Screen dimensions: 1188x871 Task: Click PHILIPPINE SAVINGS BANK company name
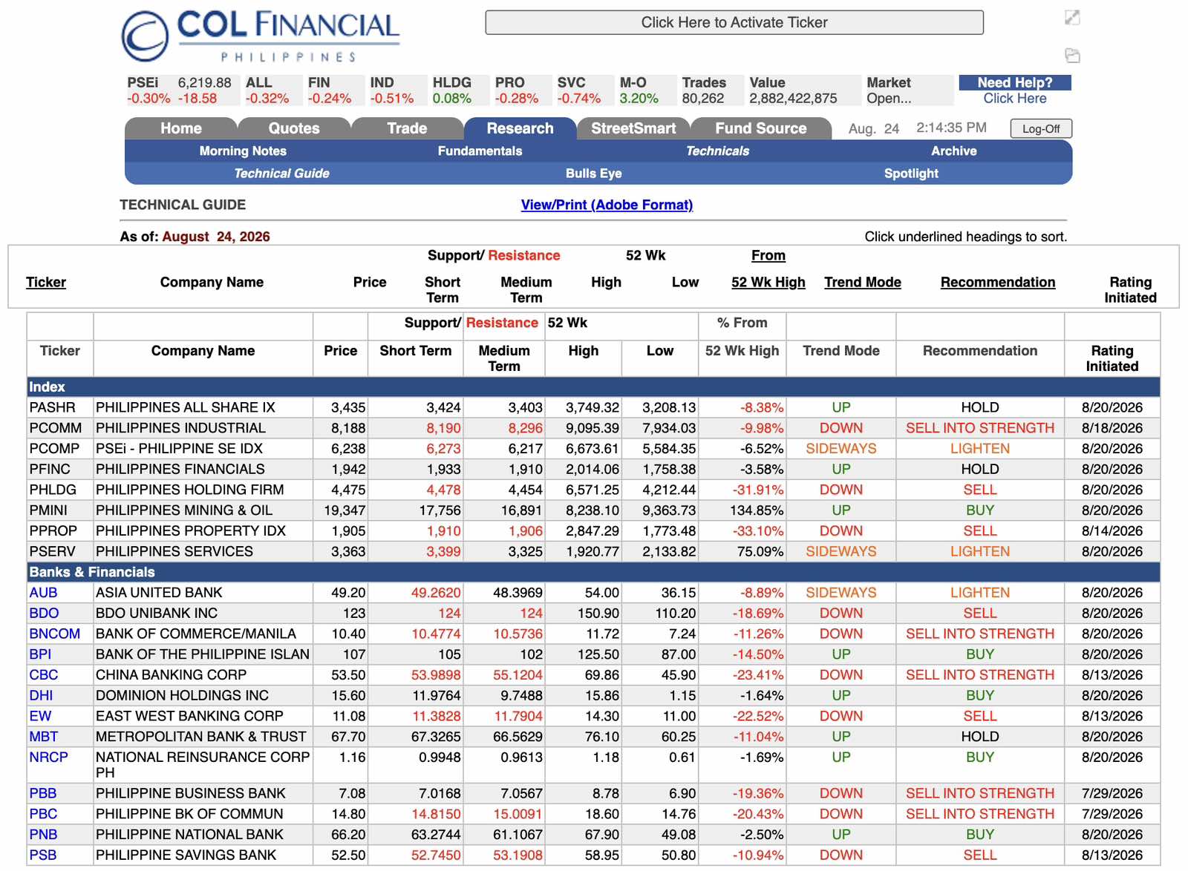tap(186, 855)
